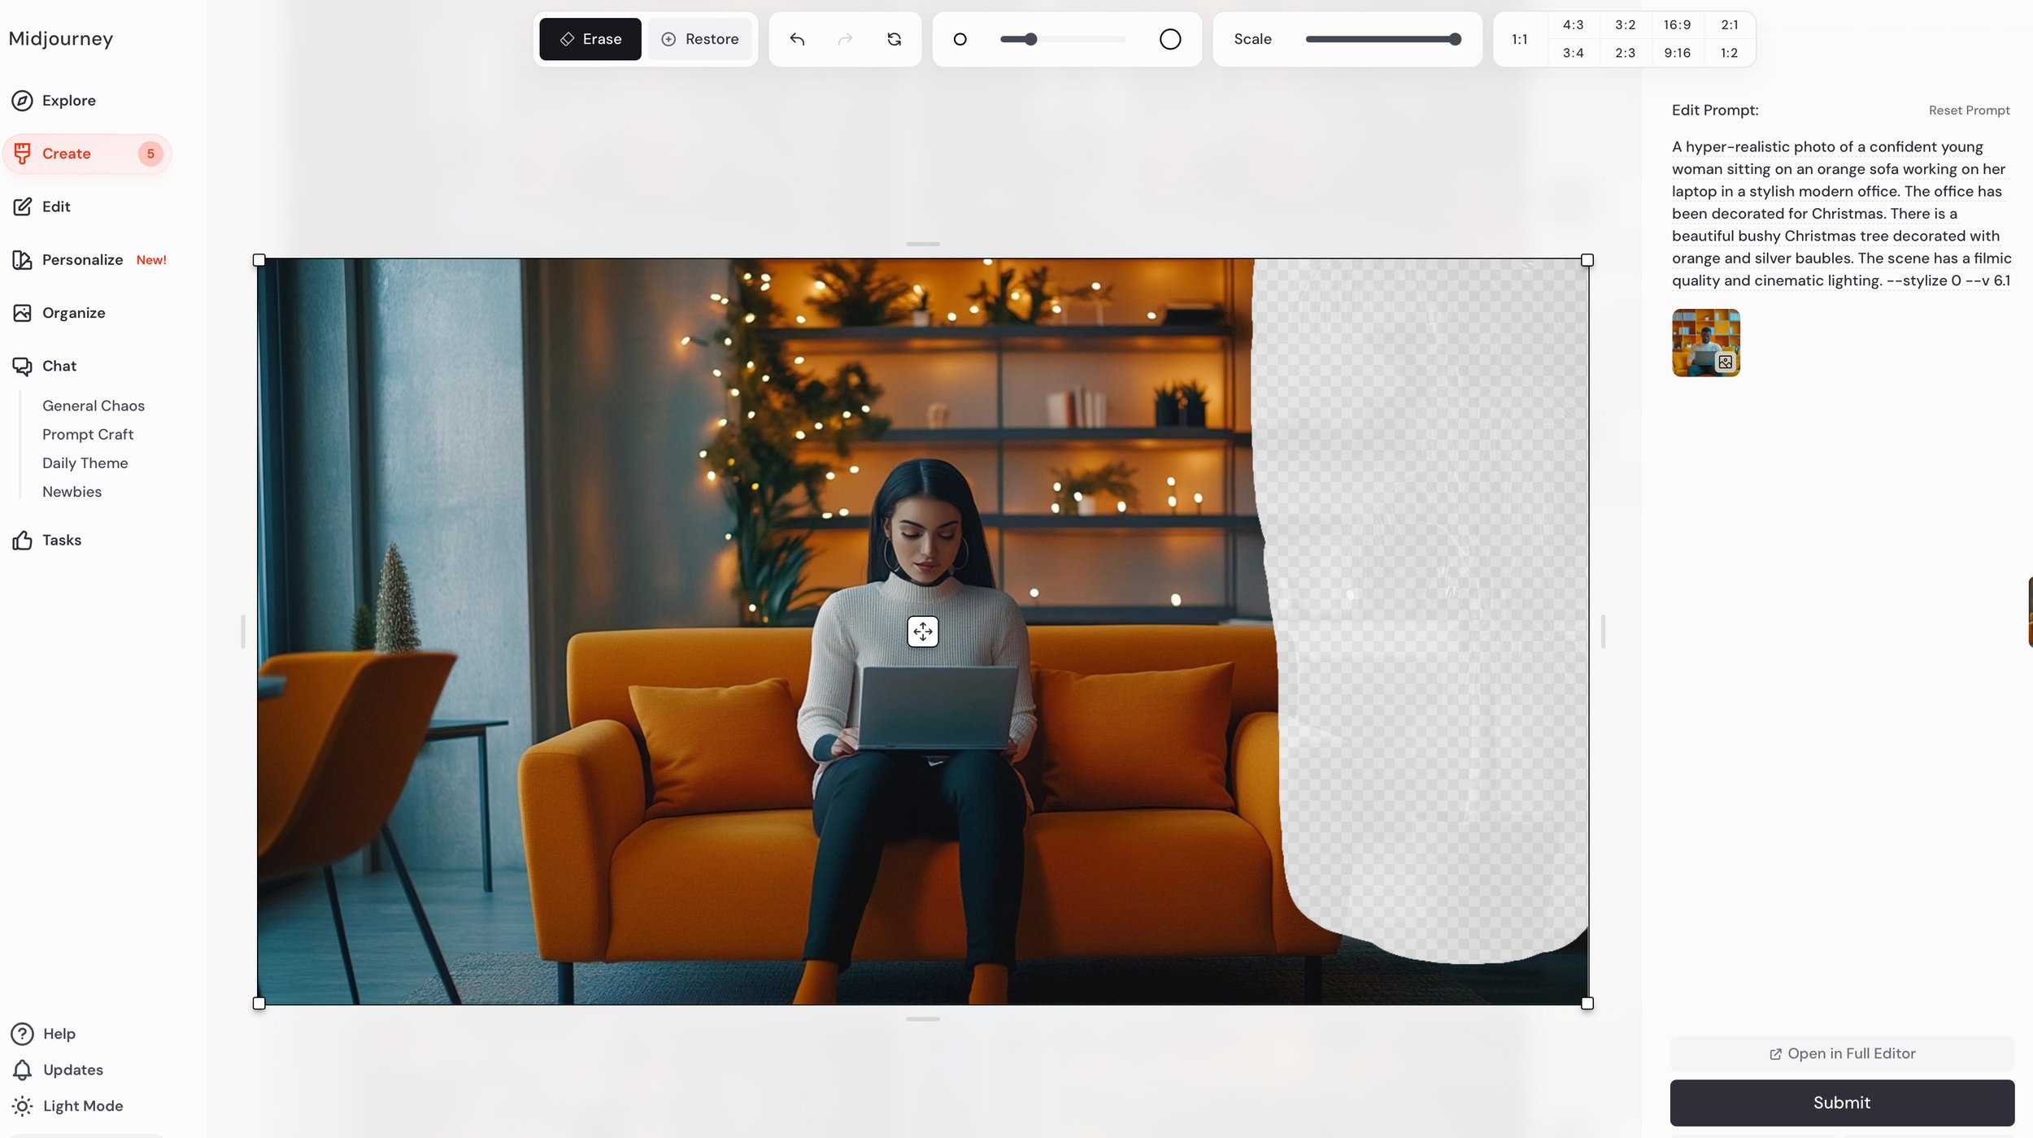This screenshot has width=2033, height=1138.
Task: Open the Create section
Action: click(87, 154)
